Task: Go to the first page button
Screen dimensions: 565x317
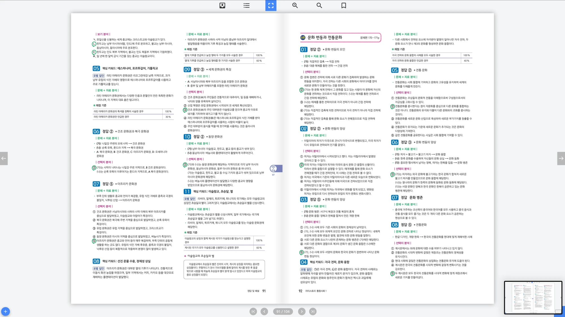Action: tap(253, 311)
